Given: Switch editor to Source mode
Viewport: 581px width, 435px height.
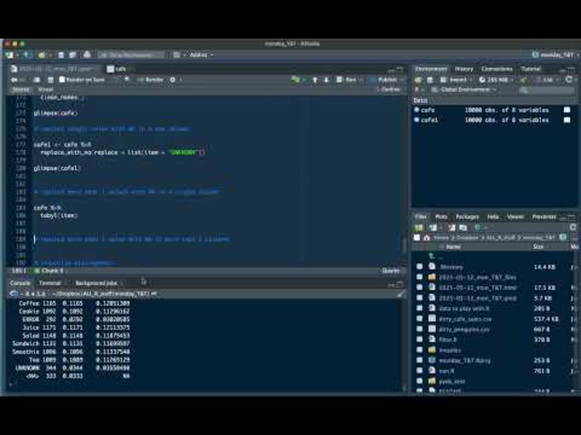Looking at the screenshot, I should [21, 89].
